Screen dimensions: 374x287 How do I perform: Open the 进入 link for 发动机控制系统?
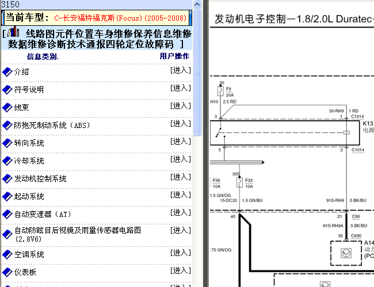[x=181, y=177]
